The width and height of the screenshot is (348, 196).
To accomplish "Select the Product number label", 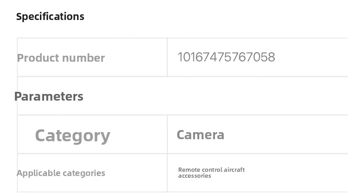I will 61,58.
